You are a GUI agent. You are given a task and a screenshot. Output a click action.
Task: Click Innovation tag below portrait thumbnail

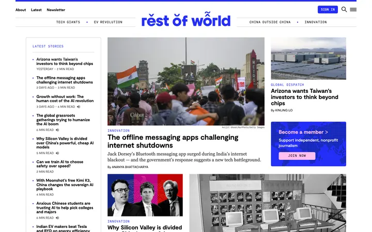118,221
